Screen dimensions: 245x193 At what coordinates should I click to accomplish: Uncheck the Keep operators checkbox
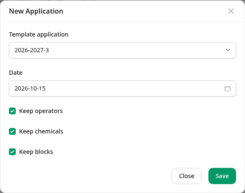[12, 111]
